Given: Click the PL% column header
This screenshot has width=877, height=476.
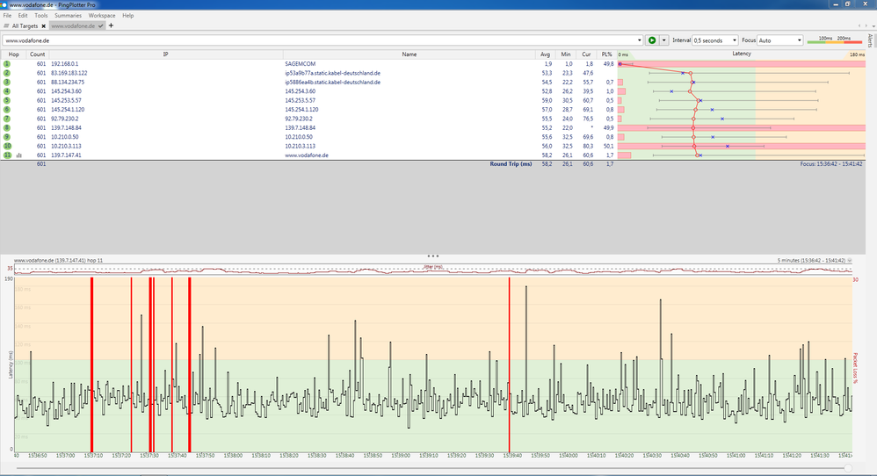Looking at the screenshot, I should click(x=607, y=54).
